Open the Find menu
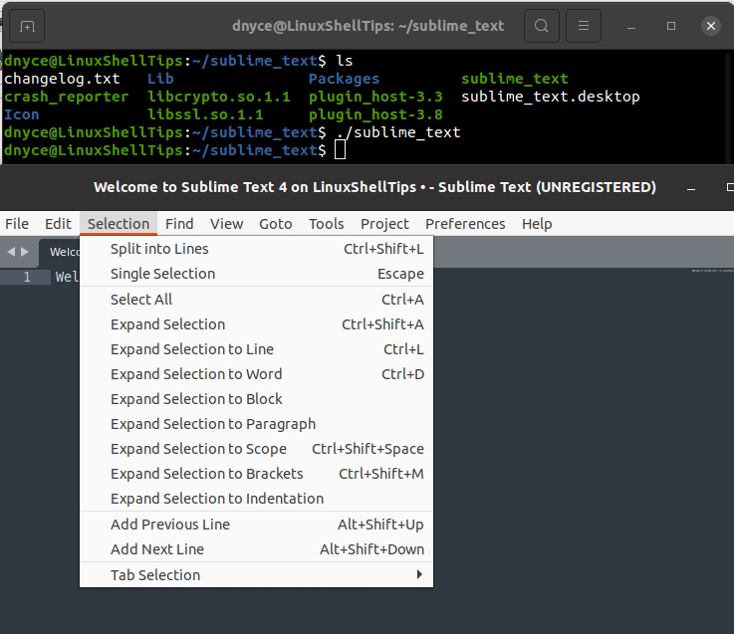Image resolution: width=734 pixels, height=634 pixels. pyautogui.click(x=179, y=224)
